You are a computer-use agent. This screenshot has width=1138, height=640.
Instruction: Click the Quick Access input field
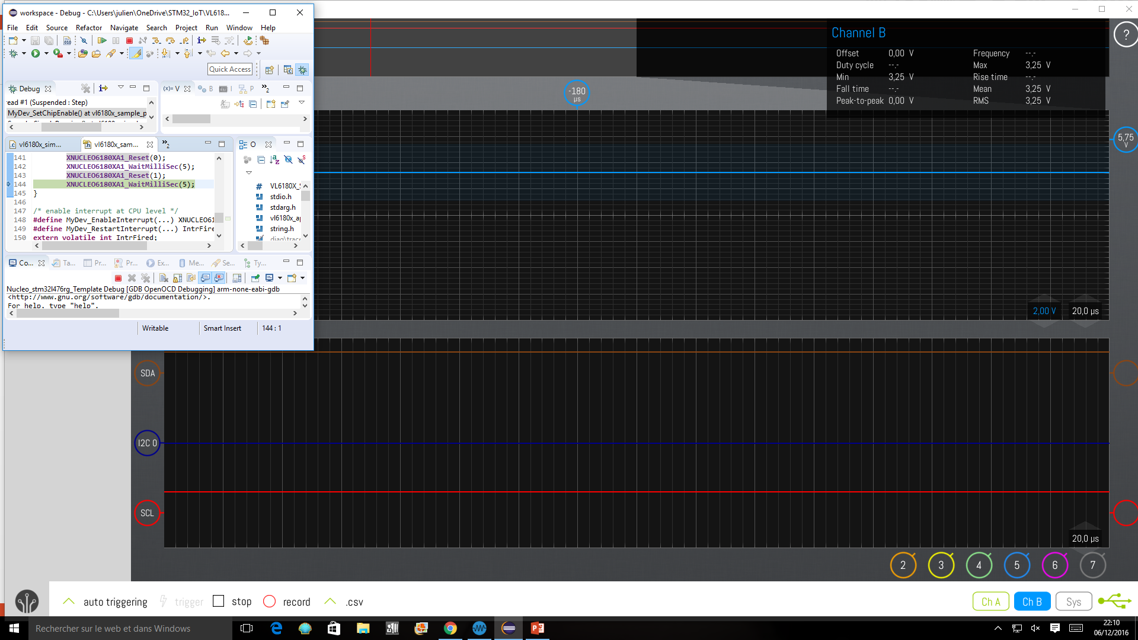[x=230, y=69]
